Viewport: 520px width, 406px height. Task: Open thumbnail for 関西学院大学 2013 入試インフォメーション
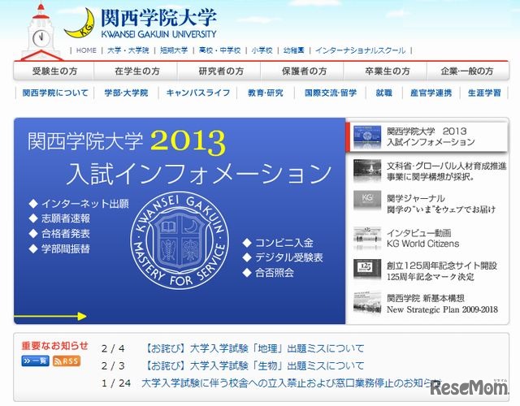pos(367,137)
